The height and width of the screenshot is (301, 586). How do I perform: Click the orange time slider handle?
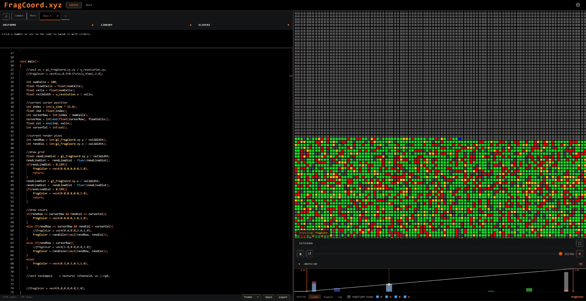point(561,254)
